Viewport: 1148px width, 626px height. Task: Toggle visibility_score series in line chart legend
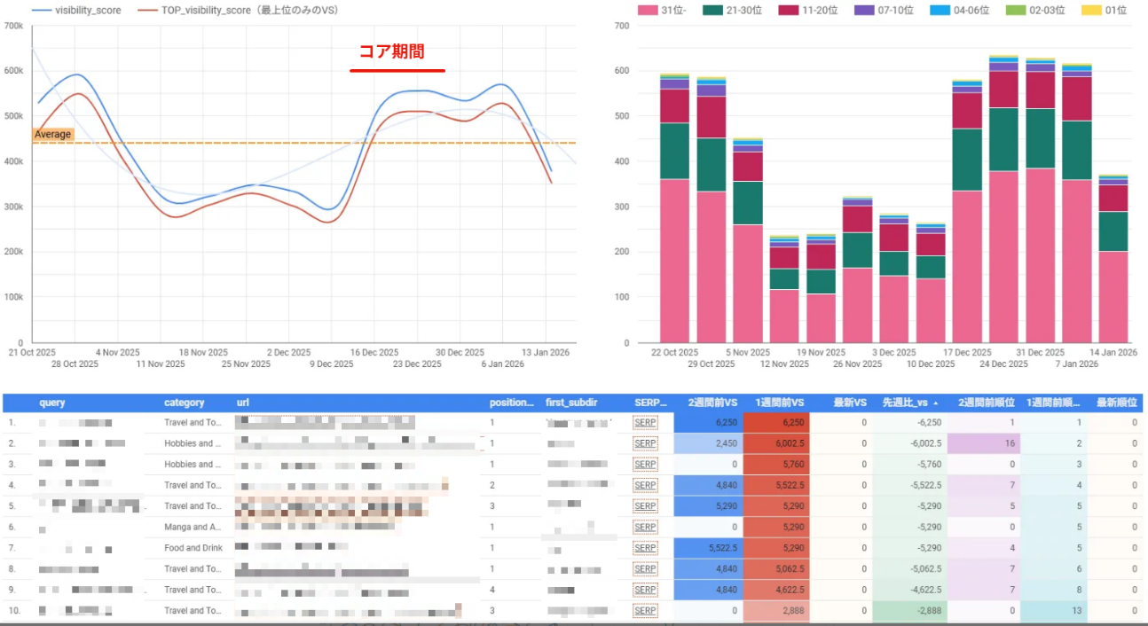88,11
